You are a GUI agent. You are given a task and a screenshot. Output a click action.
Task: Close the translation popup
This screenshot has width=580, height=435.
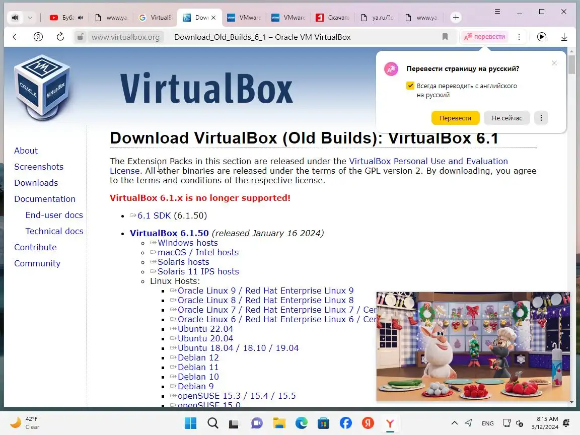[x=554, y=63]
